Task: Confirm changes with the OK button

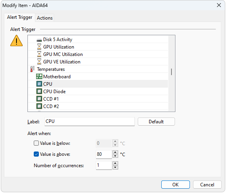Action: [x=175, y=185]
